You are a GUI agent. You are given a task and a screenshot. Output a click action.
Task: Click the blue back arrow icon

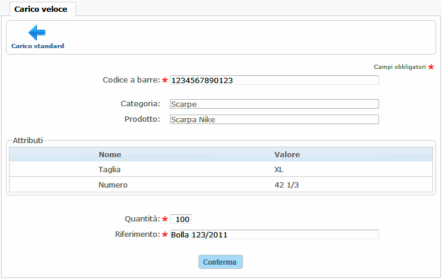[x=37, y=33]
